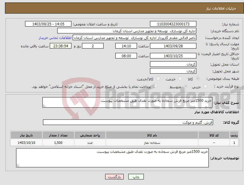Click the گروه کالا field فرش، گلیم و موکت
The image size is (244, 185).
click(x=128, y=123)
